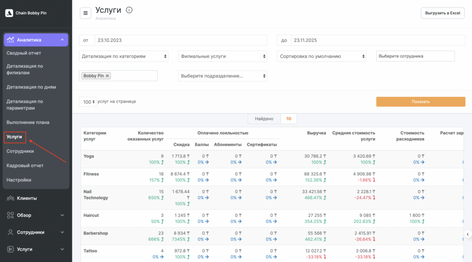Open Сводный отчет in the sidebar

pos(24,53)
